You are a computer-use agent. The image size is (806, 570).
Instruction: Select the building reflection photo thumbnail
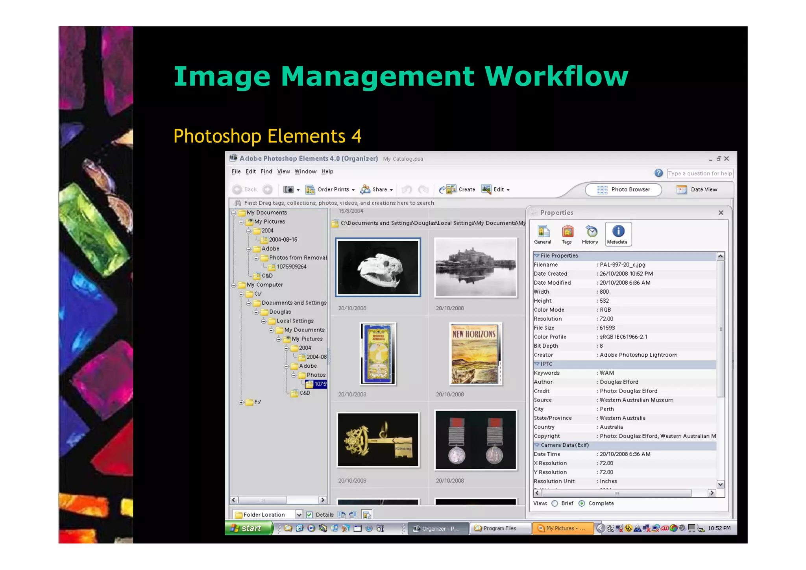475,267
